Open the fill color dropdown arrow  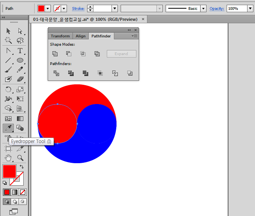[48, 8]
